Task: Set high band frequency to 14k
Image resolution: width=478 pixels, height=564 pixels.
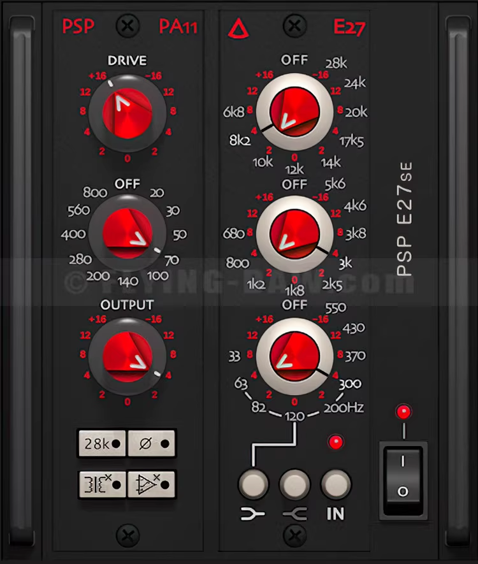Action: 331,163
